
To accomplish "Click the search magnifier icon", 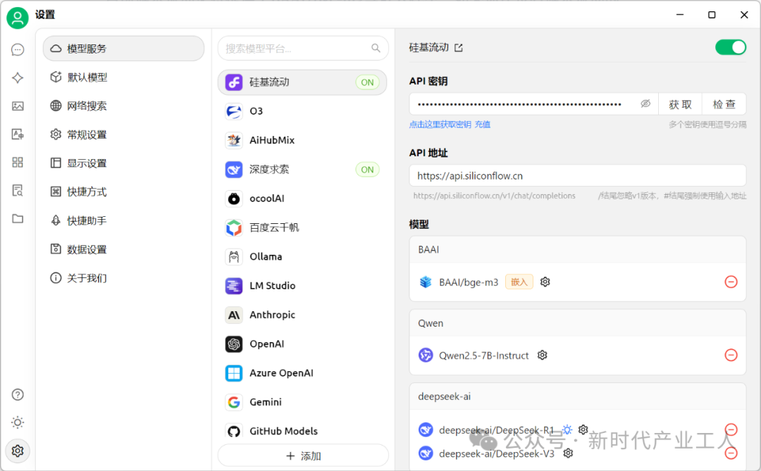I will (376, 48).
